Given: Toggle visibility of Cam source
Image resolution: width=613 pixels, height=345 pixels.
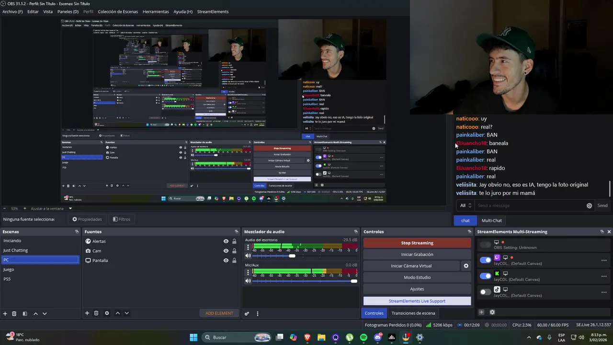Looking at the screenshot, I should (x=226, y=251).
